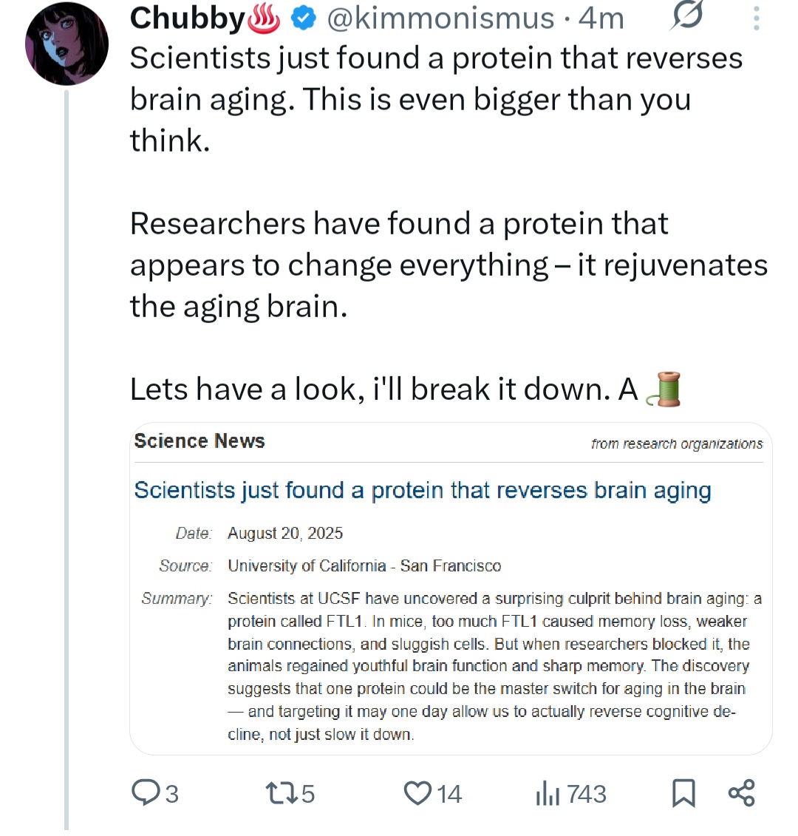Repost this tweet with retweet icon
Image resolution: width=798 pixels, height=836 pixels.
tap(282, 793)
